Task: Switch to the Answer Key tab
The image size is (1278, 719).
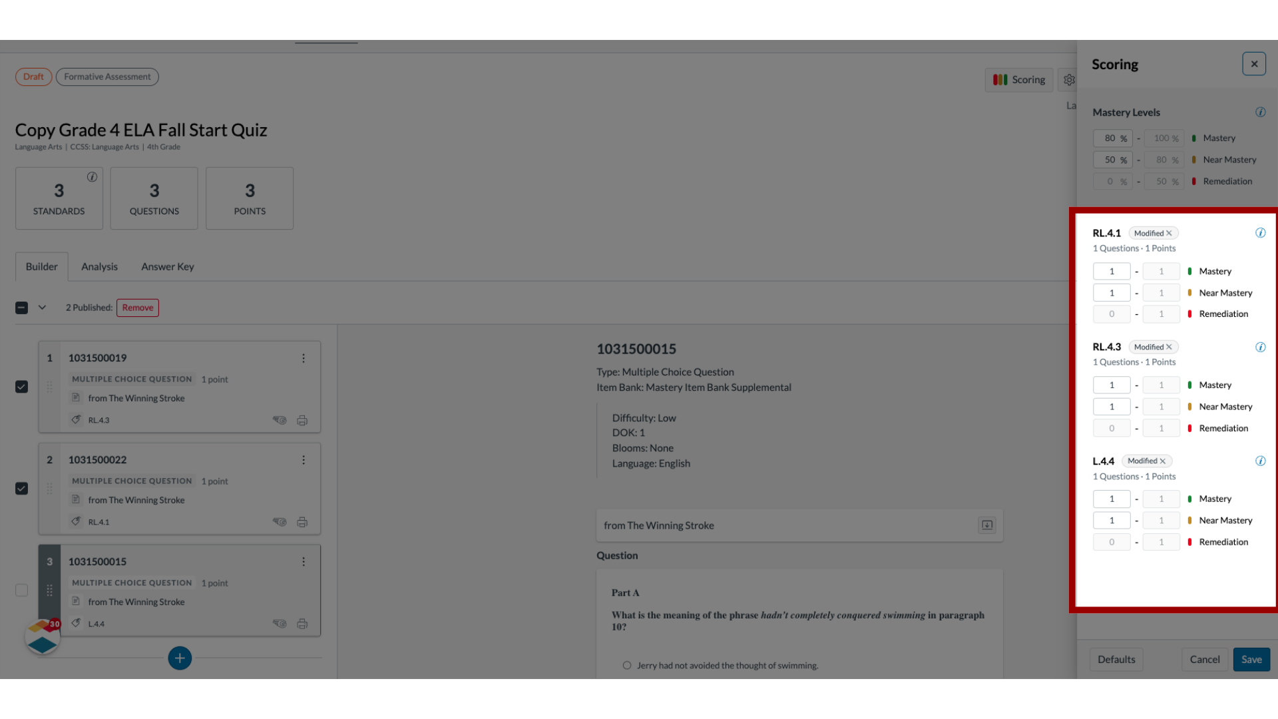Action: 168,266
